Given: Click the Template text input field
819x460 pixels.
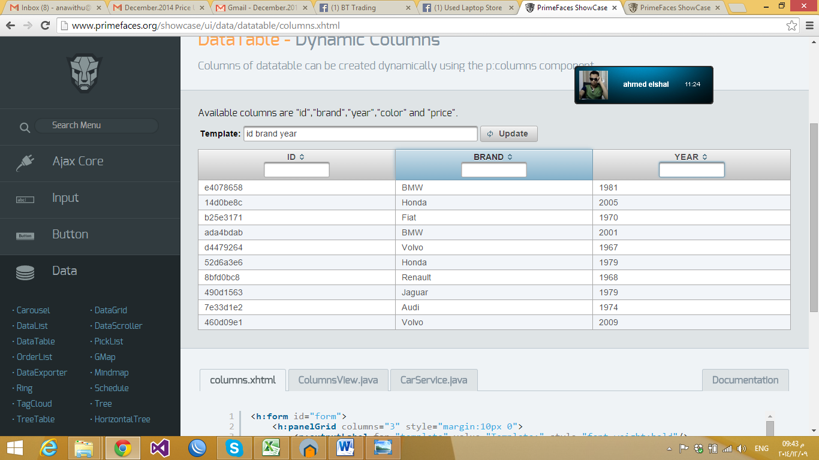Looking at the screenshot, I should click(x=360, y=134).
